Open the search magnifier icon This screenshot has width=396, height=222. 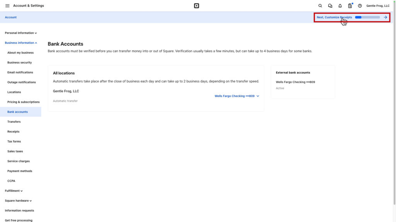[320, 6]
